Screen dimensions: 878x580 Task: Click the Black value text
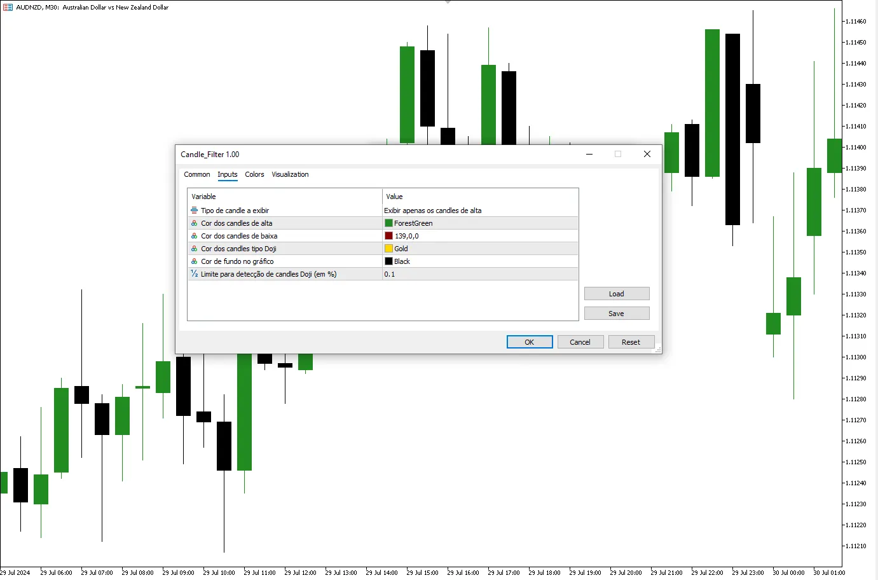(402, 261)
